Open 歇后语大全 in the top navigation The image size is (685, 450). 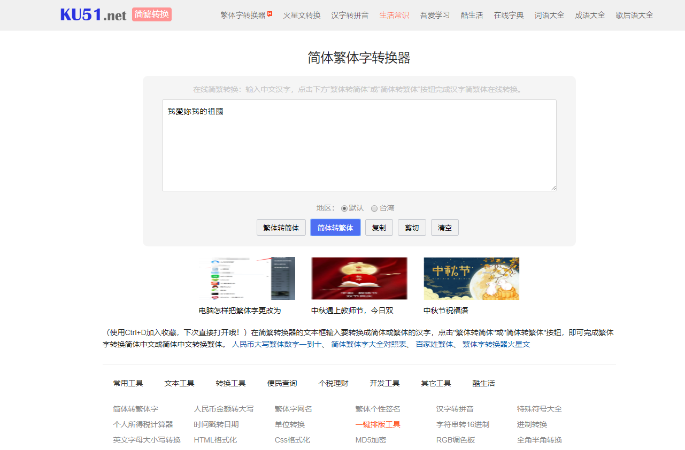634,15
